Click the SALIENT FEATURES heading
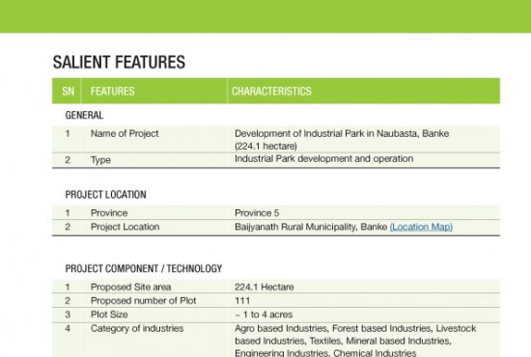 [119, 63]
